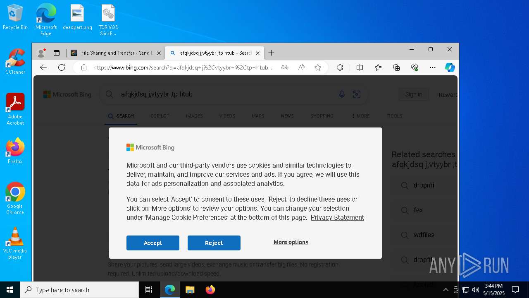
Task: Open the Adobe Acrobat desktop shortcut
Action: coord(15,109)
